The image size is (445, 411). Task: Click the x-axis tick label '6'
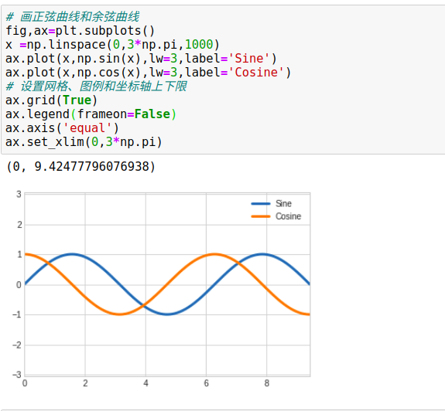(x=206, y=383)
